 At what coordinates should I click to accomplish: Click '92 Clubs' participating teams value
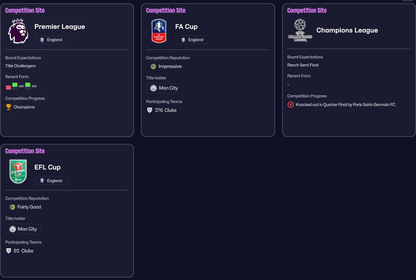pyautogui.click(x=23, y=251)
